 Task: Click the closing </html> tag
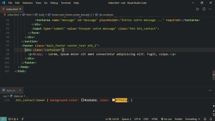20,71
